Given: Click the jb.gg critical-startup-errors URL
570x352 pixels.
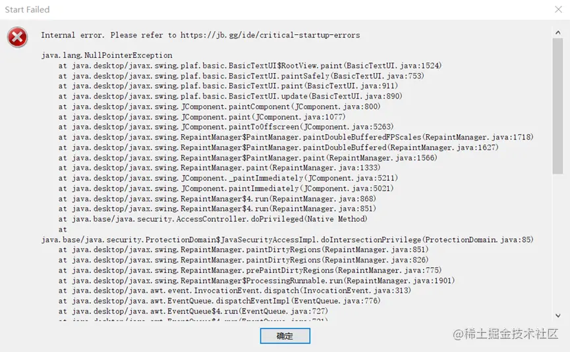Looking at the screenshot, I should [x=270, y=36].
